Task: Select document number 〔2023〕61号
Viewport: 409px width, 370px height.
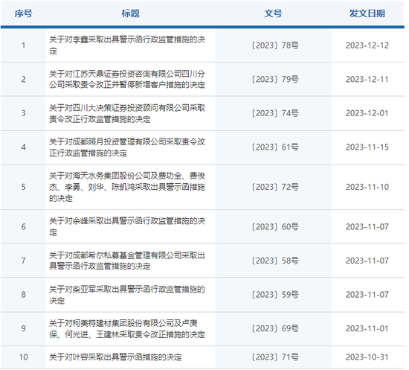Action: tap(275, 147)
